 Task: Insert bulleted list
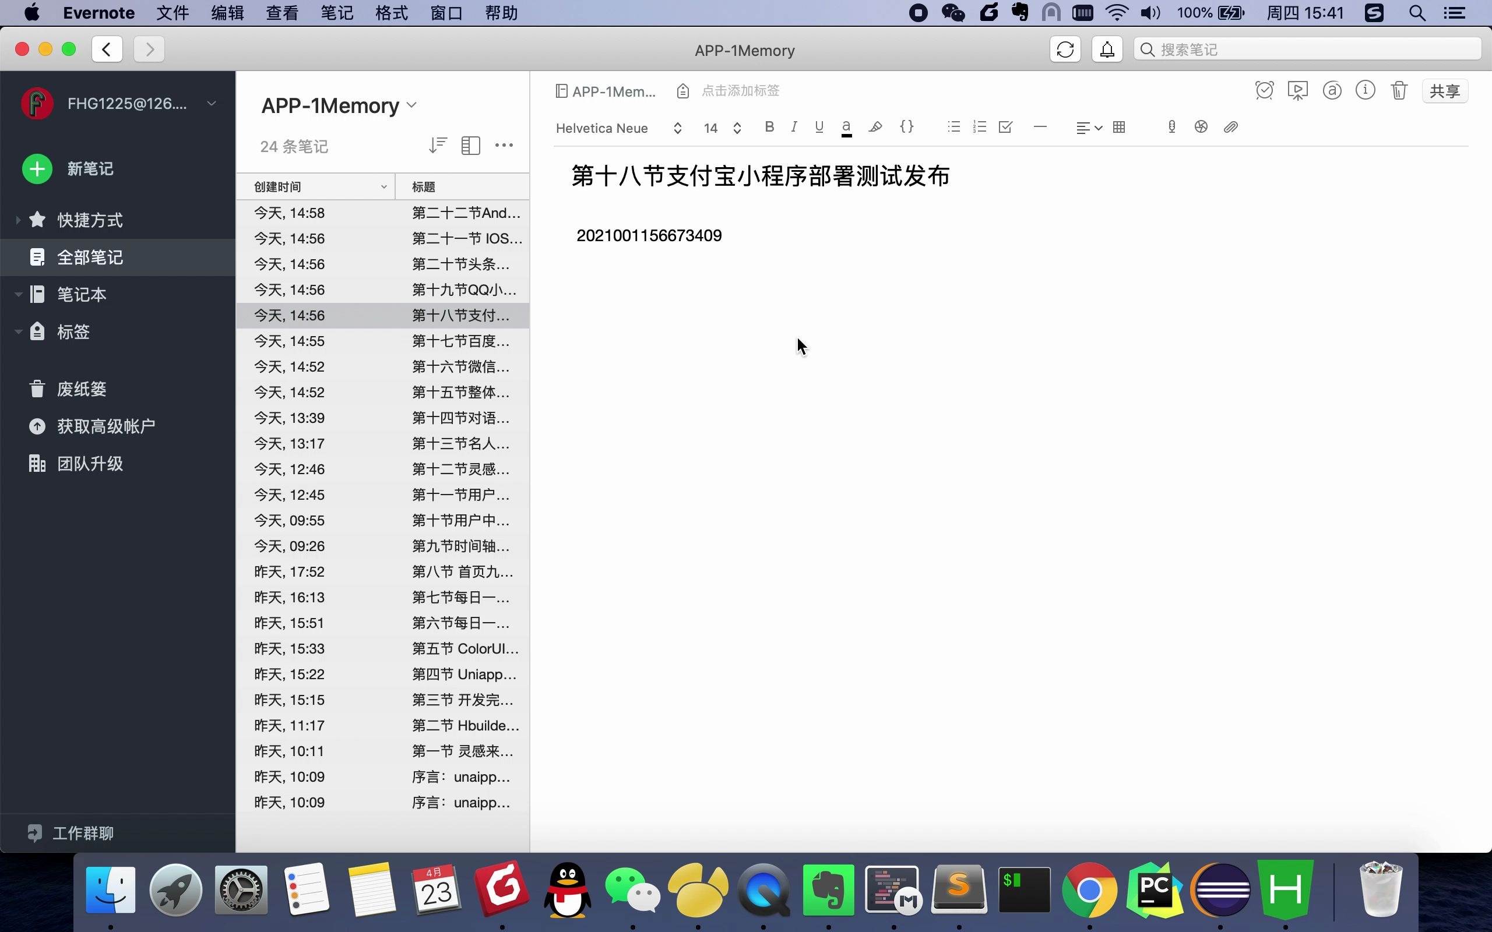pos(953,127)
